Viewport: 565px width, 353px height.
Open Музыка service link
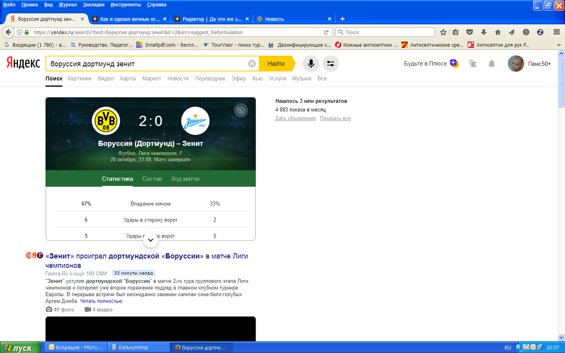[x=301, y=79]
